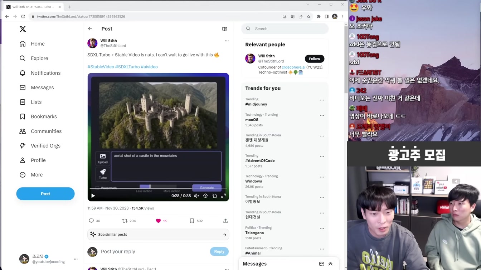Viewport: 481px width, 270px height.
Task: Open Profile from sidebar
Action: click(33, 160)
